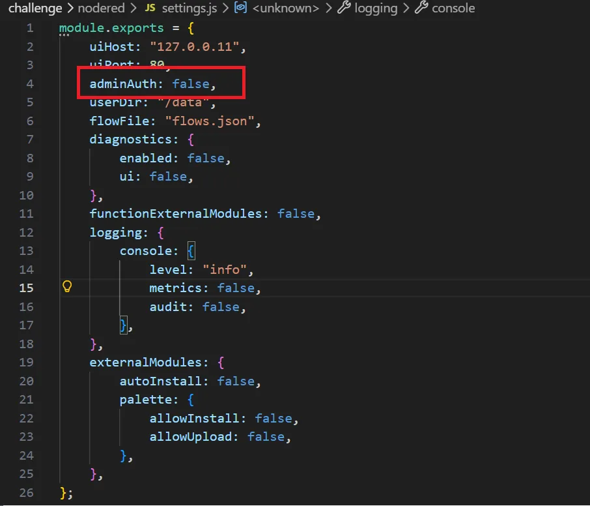Click the 'adminAuth' property name
This screenshot has width=590, height=506.
[x=123, y=83]
